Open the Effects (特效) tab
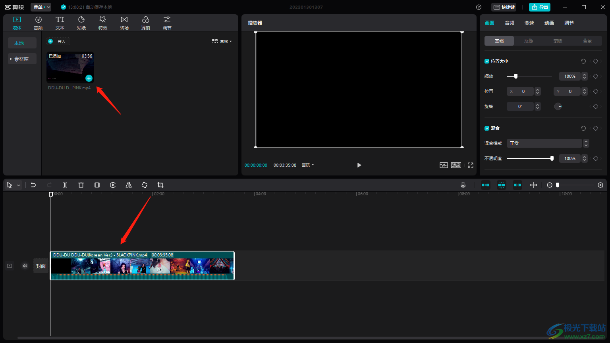The width and height of the screenshot is (610, 343). 103,23
